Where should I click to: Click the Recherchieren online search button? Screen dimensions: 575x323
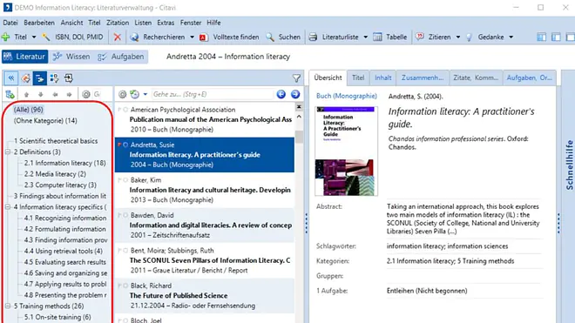pos(158,37)
